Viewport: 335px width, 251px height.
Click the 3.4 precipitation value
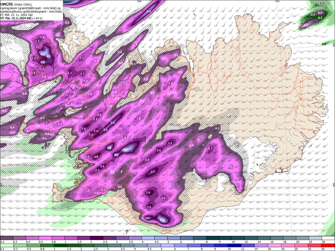(113, 123)
